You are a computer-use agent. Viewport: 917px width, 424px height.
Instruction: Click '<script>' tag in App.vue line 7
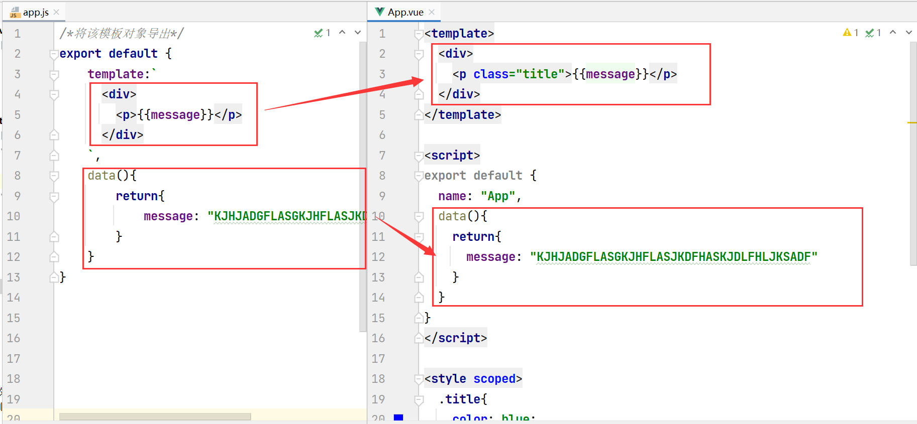click(452, 156)
